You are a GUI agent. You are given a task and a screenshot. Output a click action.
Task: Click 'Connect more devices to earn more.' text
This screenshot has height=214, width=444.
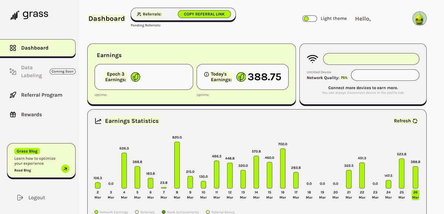tap(363, 88)
